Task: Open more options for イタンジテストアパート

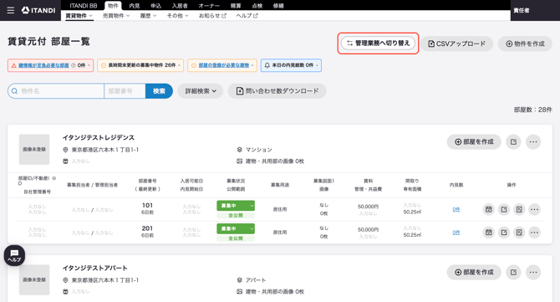Action: point(533,273)
